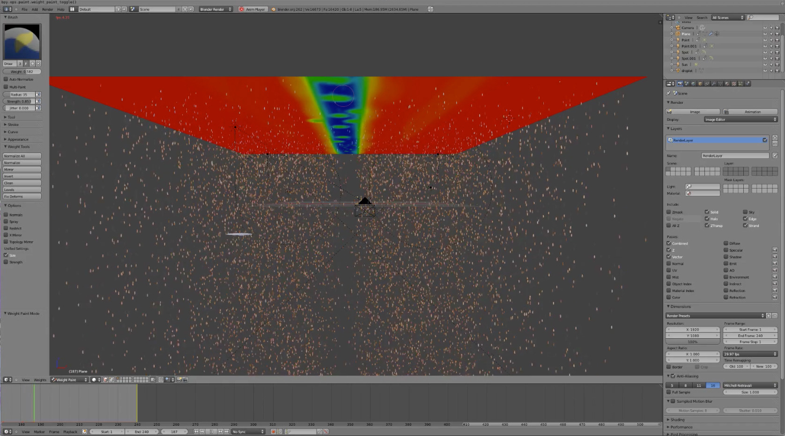Open the Render Presets dropdown

[715, 316]
